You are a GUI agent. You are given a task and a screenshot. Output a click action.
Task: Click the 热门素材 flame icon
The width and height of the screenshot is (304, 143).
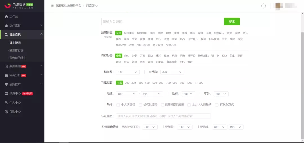[x=6, y=26]
